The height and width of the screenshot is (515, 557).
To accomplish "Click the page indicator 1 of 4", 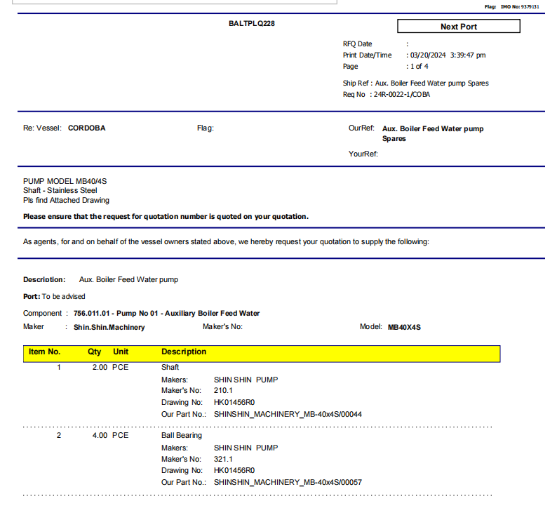I will 419,67.
